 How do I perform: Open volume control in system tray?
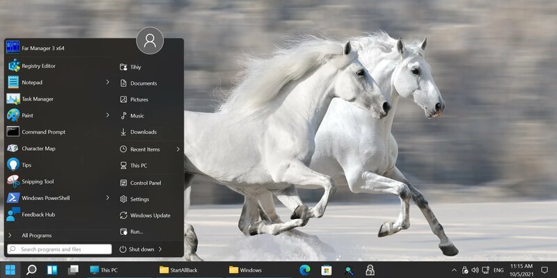coord(475,270)
